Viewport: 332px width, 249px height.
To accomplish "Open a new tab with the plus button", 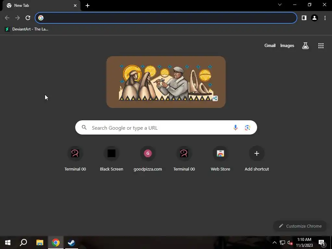I will point(88,6).
